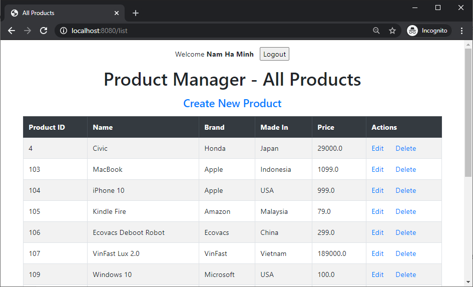Select the All Products browser tab

coord(64,13)
